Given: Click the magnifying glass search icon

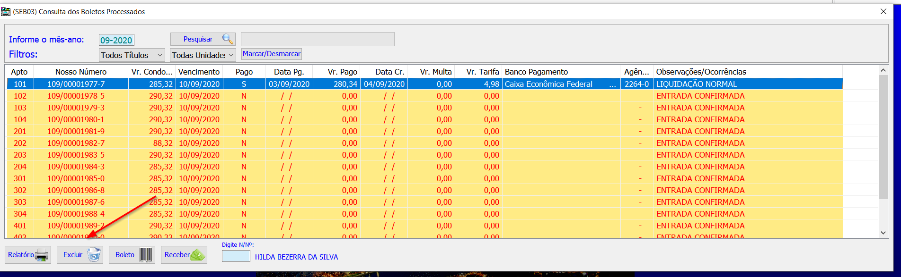Looking at the screenshot, I should click(228, 39).
